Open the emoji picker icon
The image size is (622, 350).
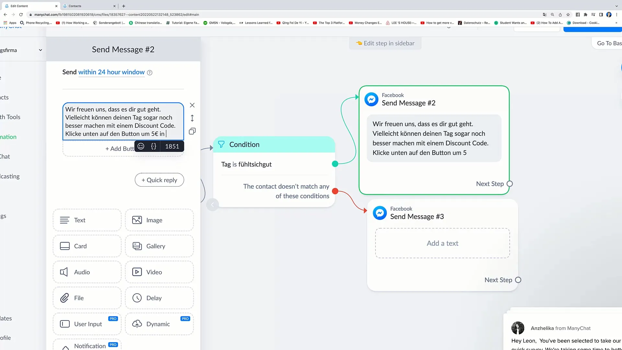[141, 146]
